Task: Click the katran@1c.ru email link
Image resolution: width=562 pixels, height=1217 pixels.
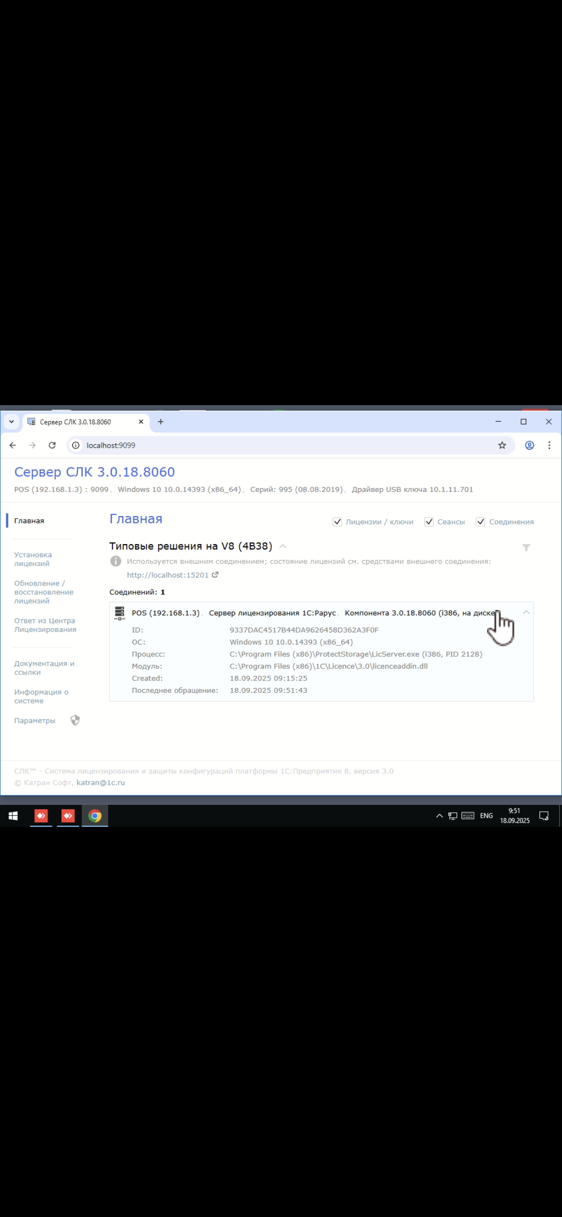Action: click(x=100, y=782)
